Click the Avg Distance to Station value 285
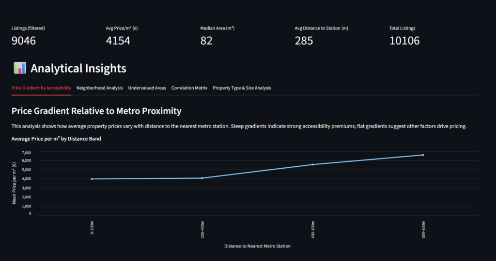Viewport: 496px width, 261px height. (x=304, y=41)
